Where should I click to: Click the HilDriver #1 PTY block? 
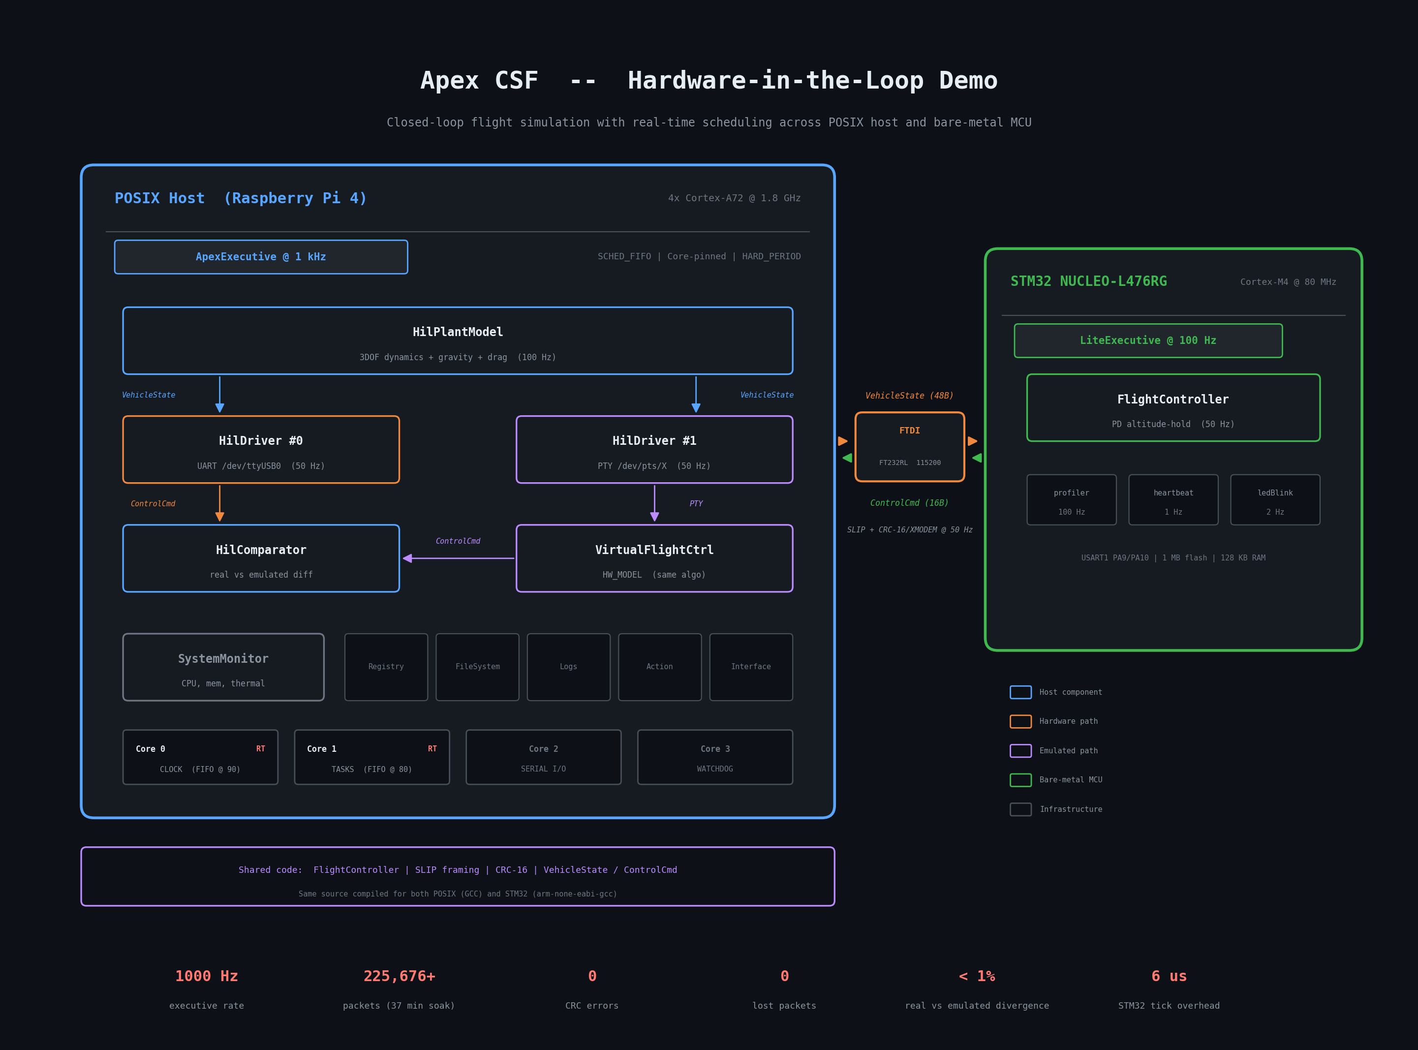pyautogui.click(x=654, y=449)
